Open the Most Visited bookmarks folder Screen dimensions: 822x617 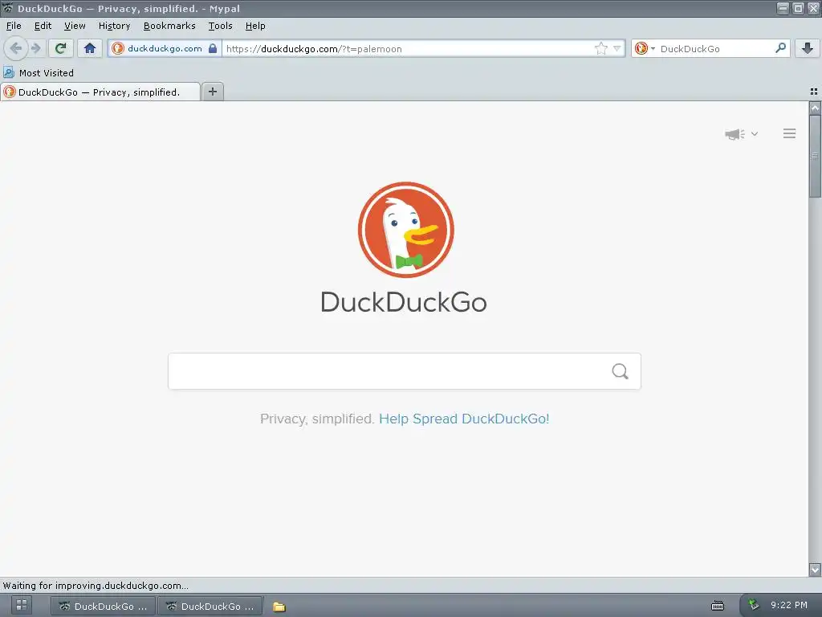(39, 73)
